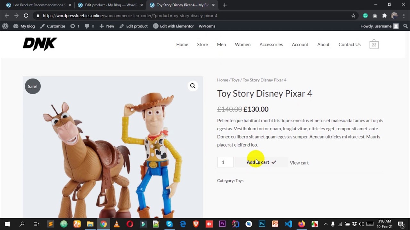Click the product image zoom magnifier

click(x=193, y=86)
